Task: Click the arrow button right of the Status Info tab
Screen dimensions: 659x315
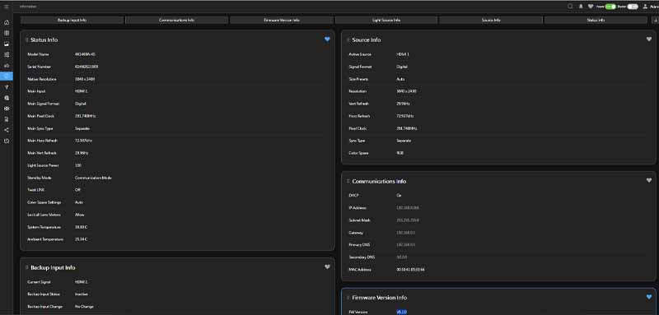Action: click(x=655, y=20)
